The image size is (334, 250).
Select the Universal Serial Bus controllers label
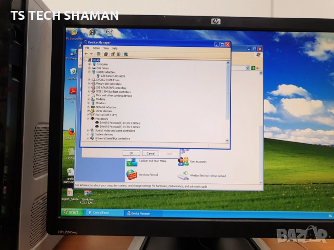[113, 139]
